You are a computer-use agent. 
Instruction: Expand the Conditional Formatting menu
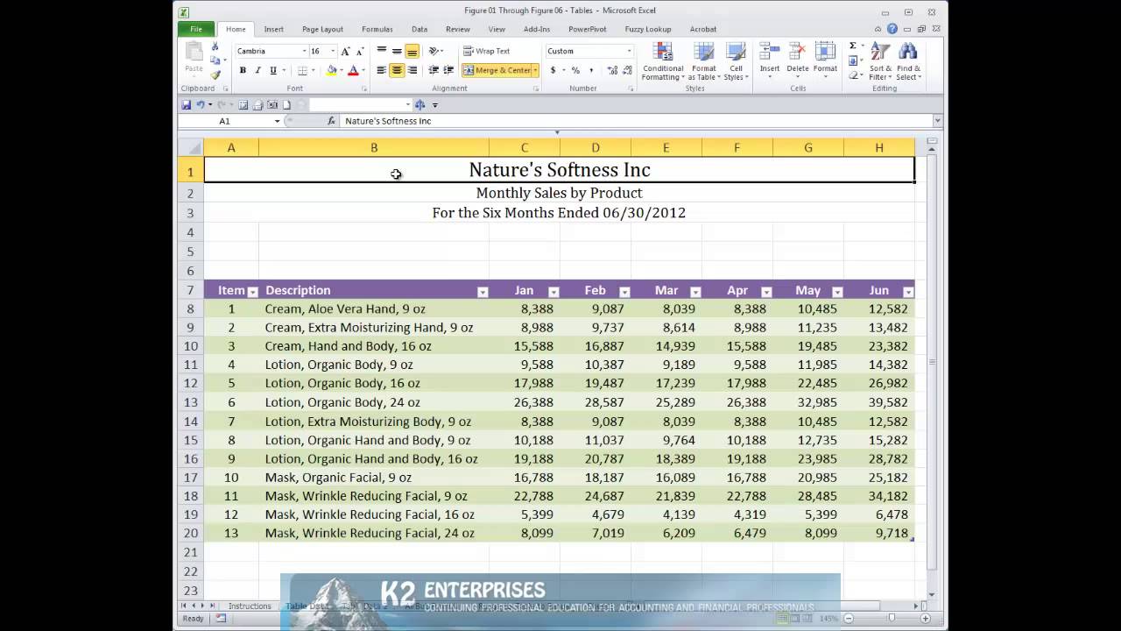[663, 60]
